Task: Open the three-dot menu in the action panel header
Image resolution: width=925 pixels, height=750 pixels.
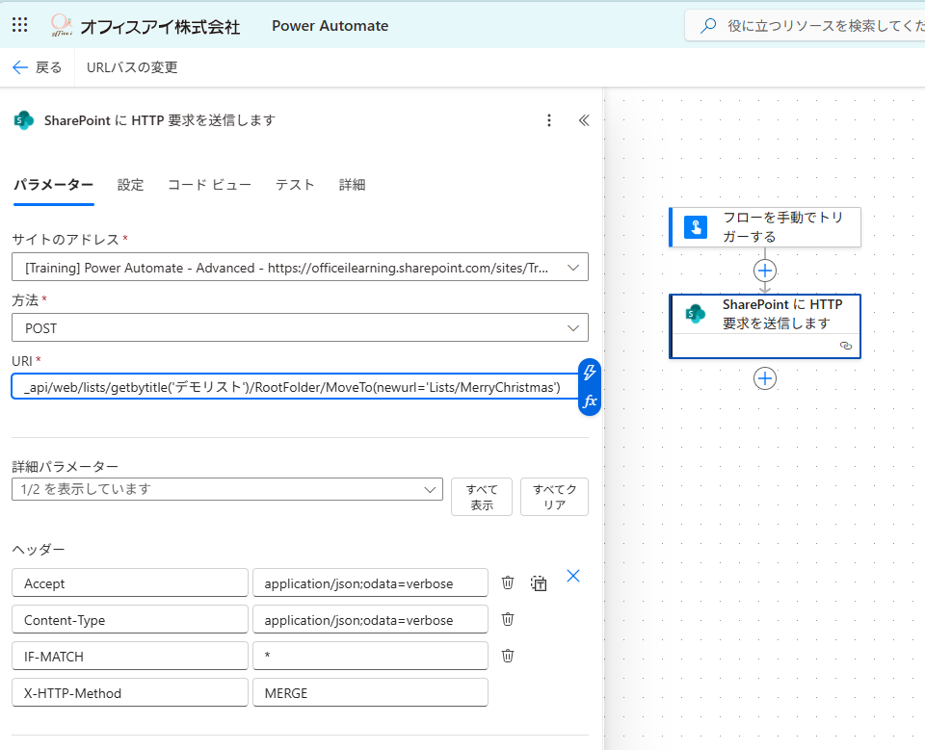Action: click(x=549, y=120)
